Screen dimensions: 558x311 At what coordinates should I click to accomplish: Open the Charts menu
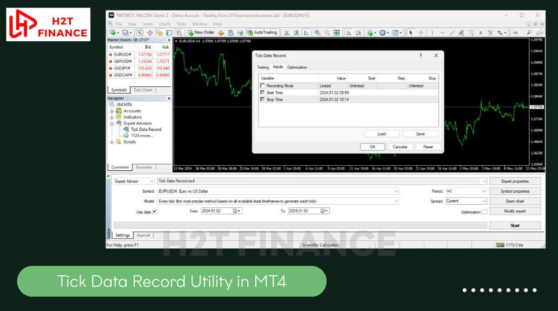point(165,24)
